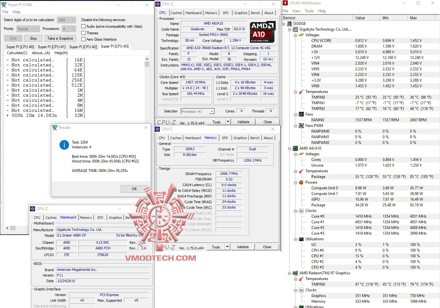Collapse the Powers node expander
The height and width of the screenshot is (308, 440).
295,182
